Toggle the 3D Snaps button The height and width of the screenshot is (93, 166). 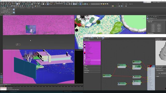click(x=46, y=4)
